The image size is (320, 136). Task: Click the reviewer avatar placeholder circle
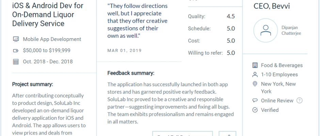pyautogui.click(x=266, y=30)
